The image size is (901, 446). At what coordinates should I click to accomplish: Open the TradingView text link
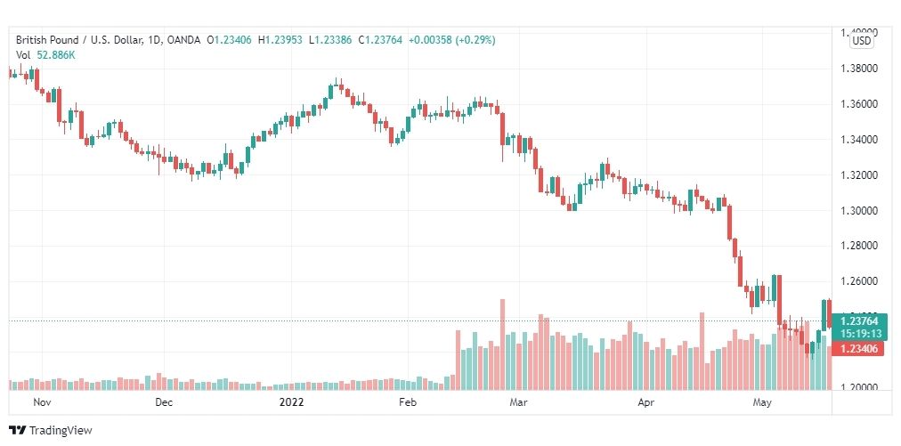[61, 430]
